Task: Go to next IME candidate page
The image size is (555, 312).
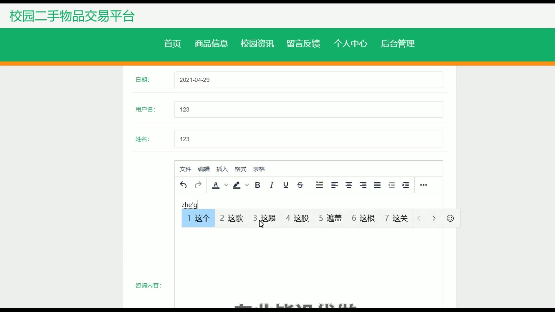Action: click(434, 218)
